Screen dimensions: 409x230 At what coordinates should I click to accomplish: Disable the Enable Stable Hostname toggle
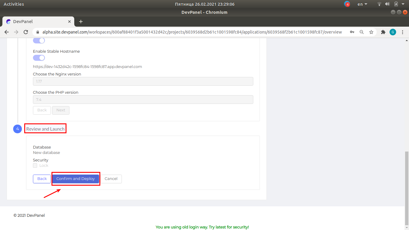(39, 57)
